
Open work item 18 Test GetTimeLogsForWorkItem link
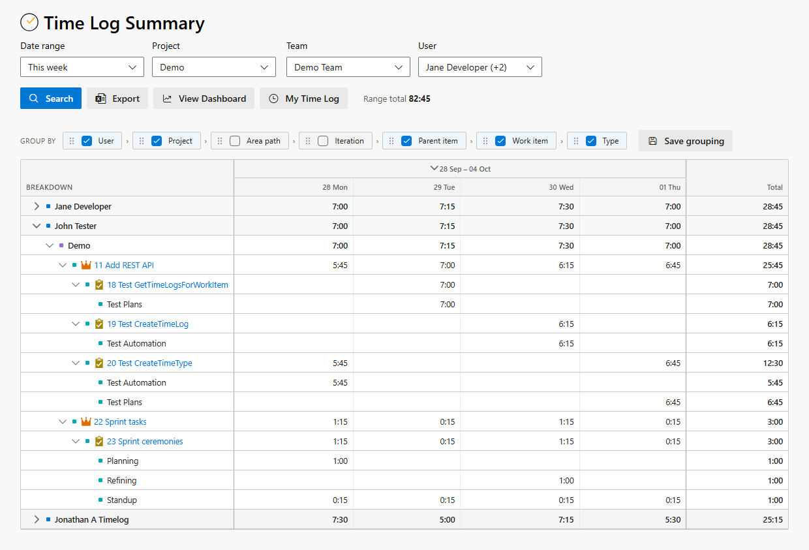[168, 284]
